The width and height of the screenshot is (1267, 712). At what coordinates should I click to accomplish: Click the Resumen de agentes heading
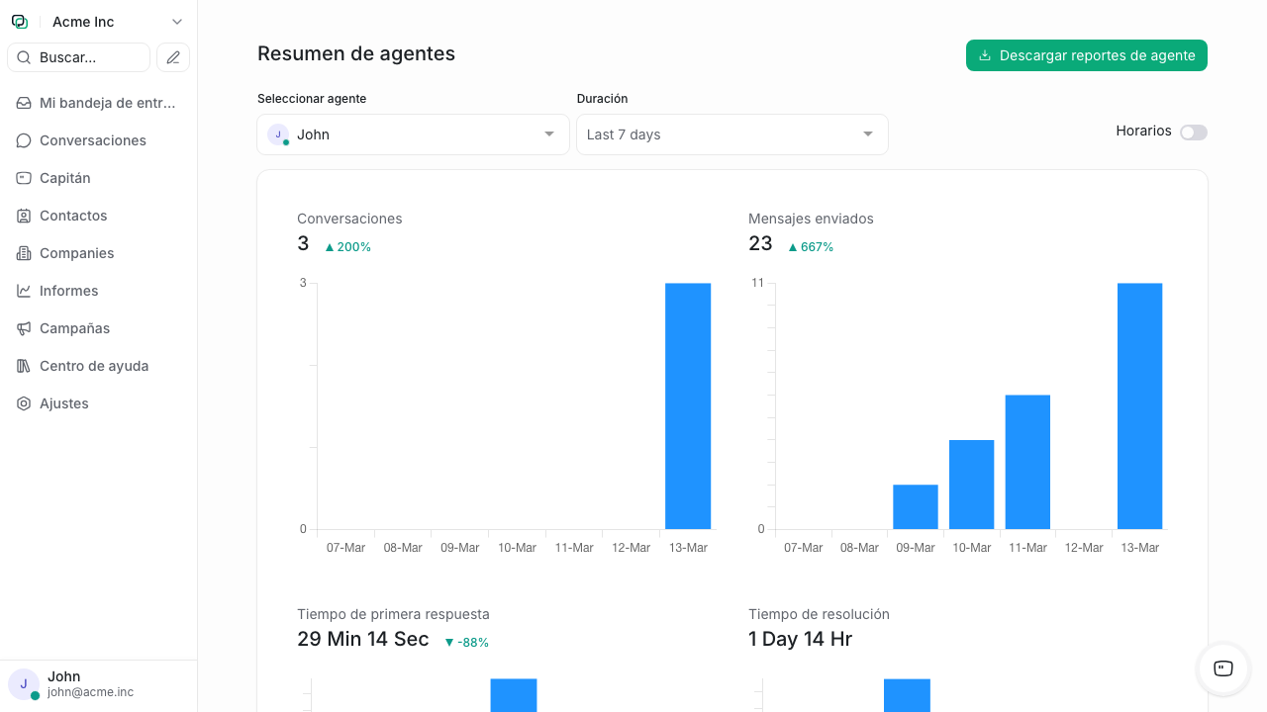[356, 54]
